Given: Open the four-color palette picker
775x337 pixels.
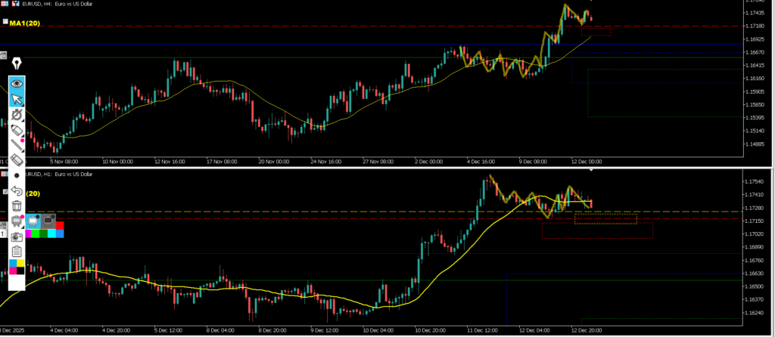Looking at the screenshot, I should [x=17, y=267].
